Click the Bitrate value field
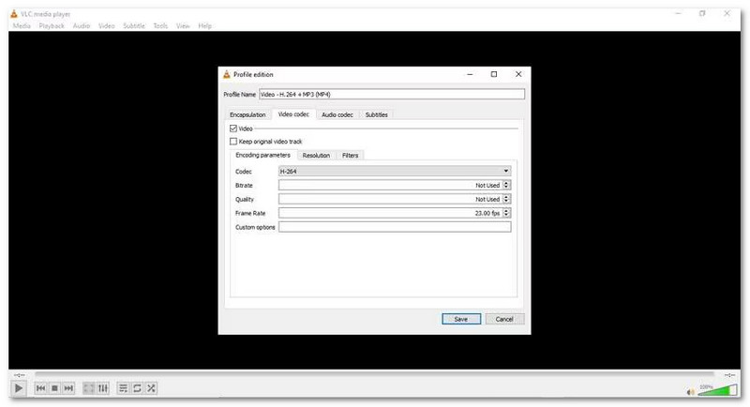The image size is (750, 407). click(390, 185)
